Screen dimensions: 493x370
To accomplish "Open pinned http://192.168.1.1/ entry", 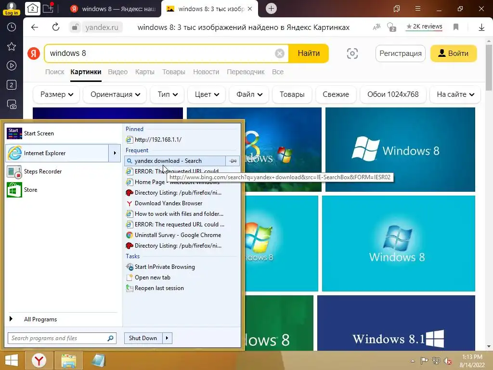I will click(x=182, y=139).
